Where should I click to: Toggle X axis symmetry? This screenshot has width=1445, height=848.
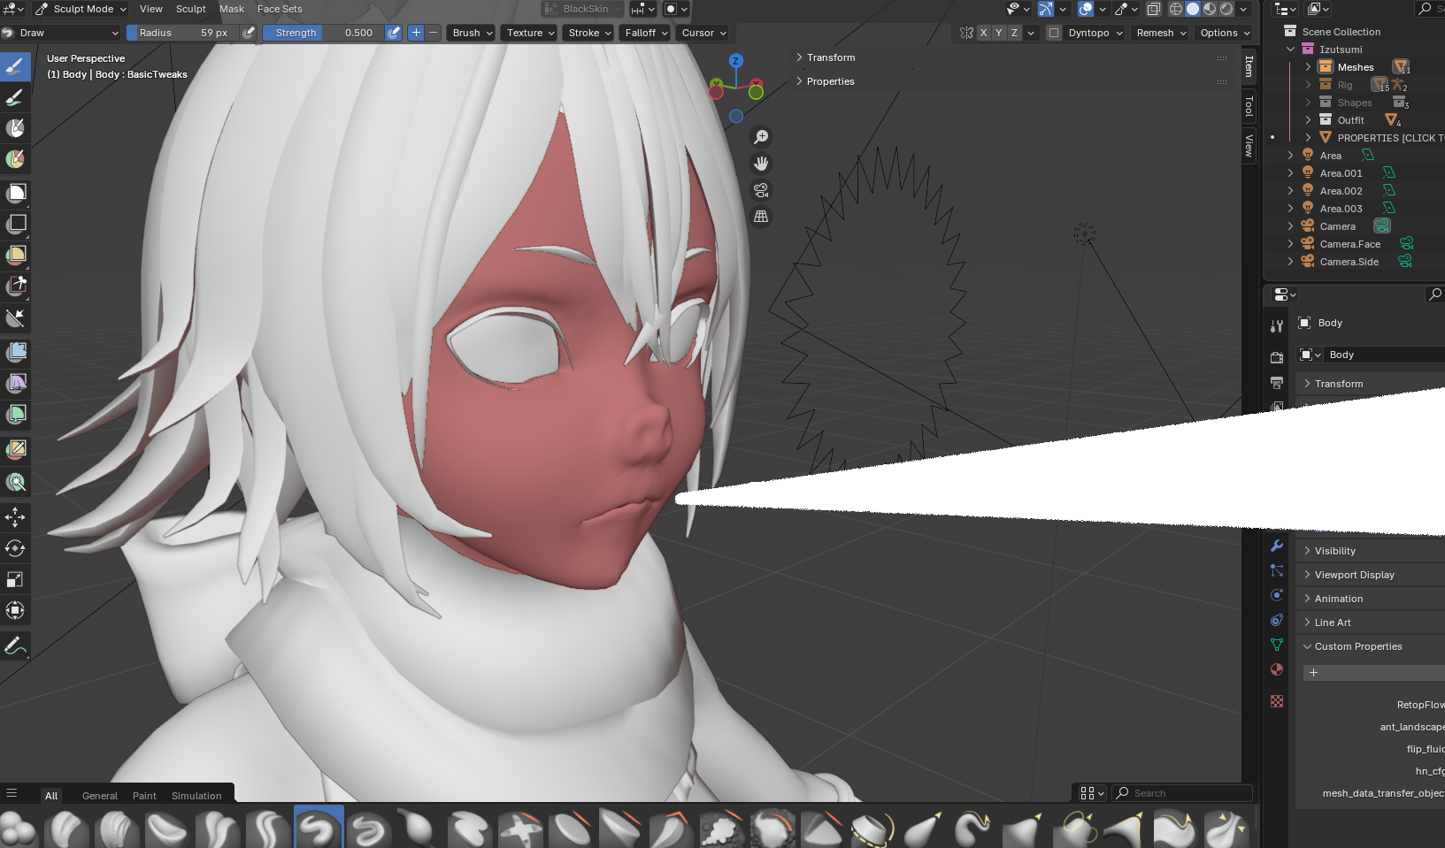983,33
